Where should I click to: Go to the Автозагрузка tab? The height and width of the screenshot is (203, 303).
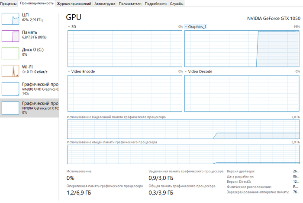[104, 3]
